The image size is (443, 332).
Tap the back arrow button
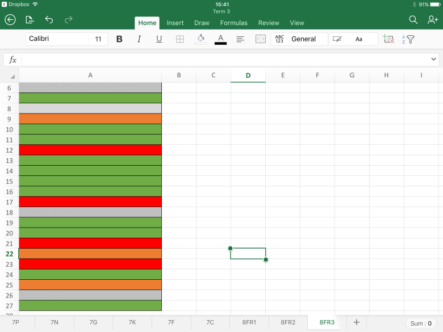point(10,20)
